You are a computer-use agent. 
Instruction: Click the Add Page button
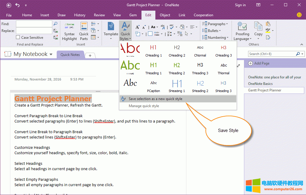(x=259, y=63)
